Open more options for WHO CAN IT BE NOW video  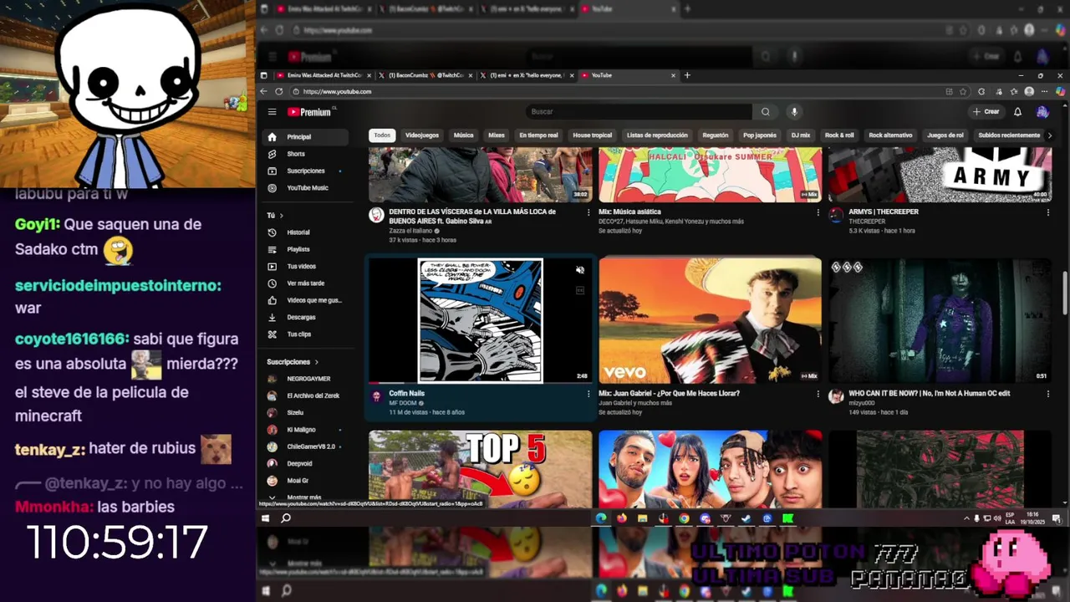click(1047, 394)
